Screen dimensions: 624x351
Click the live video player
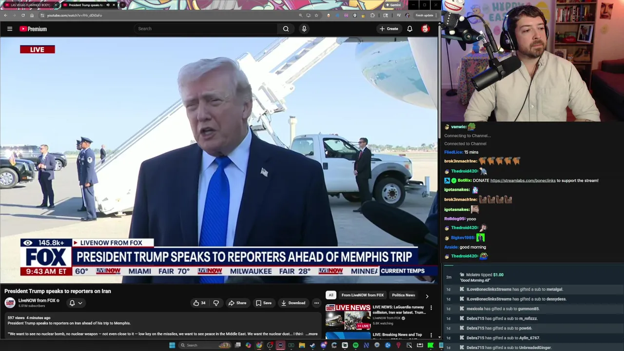point(219,160)
